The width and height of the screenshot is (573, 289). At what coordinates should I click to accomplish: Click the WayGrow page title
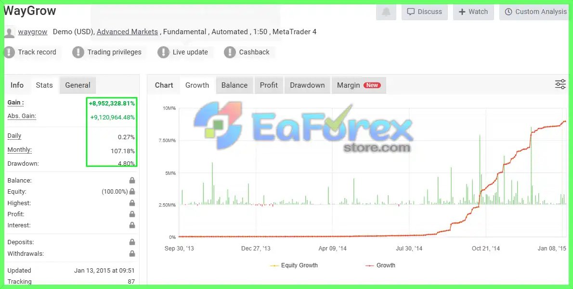coord(30,11)
